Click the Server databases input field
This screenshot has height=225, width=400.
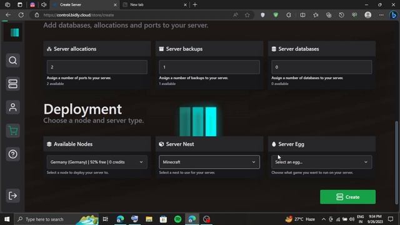pos(321,67)
